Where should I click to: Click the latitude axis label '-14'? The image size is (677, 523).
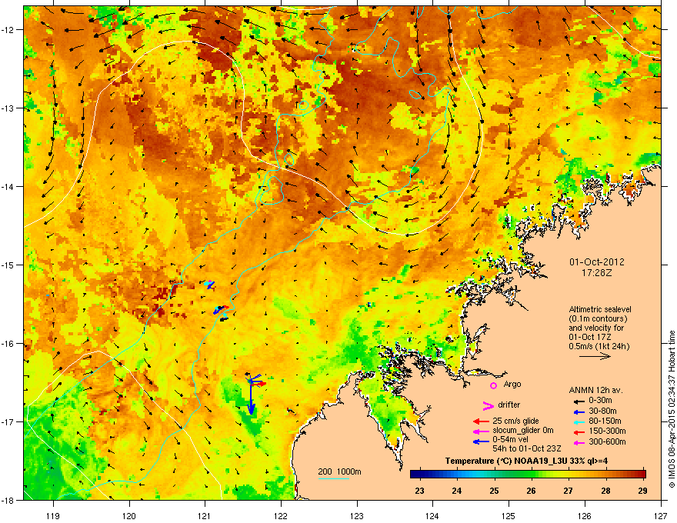coord(8,187)
